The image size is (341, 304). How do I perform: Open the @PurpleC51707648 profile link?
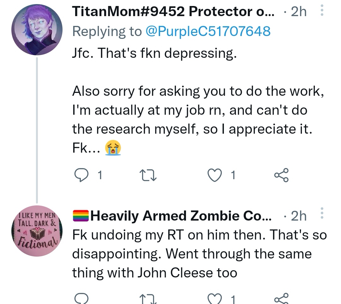tap(207, 31)
